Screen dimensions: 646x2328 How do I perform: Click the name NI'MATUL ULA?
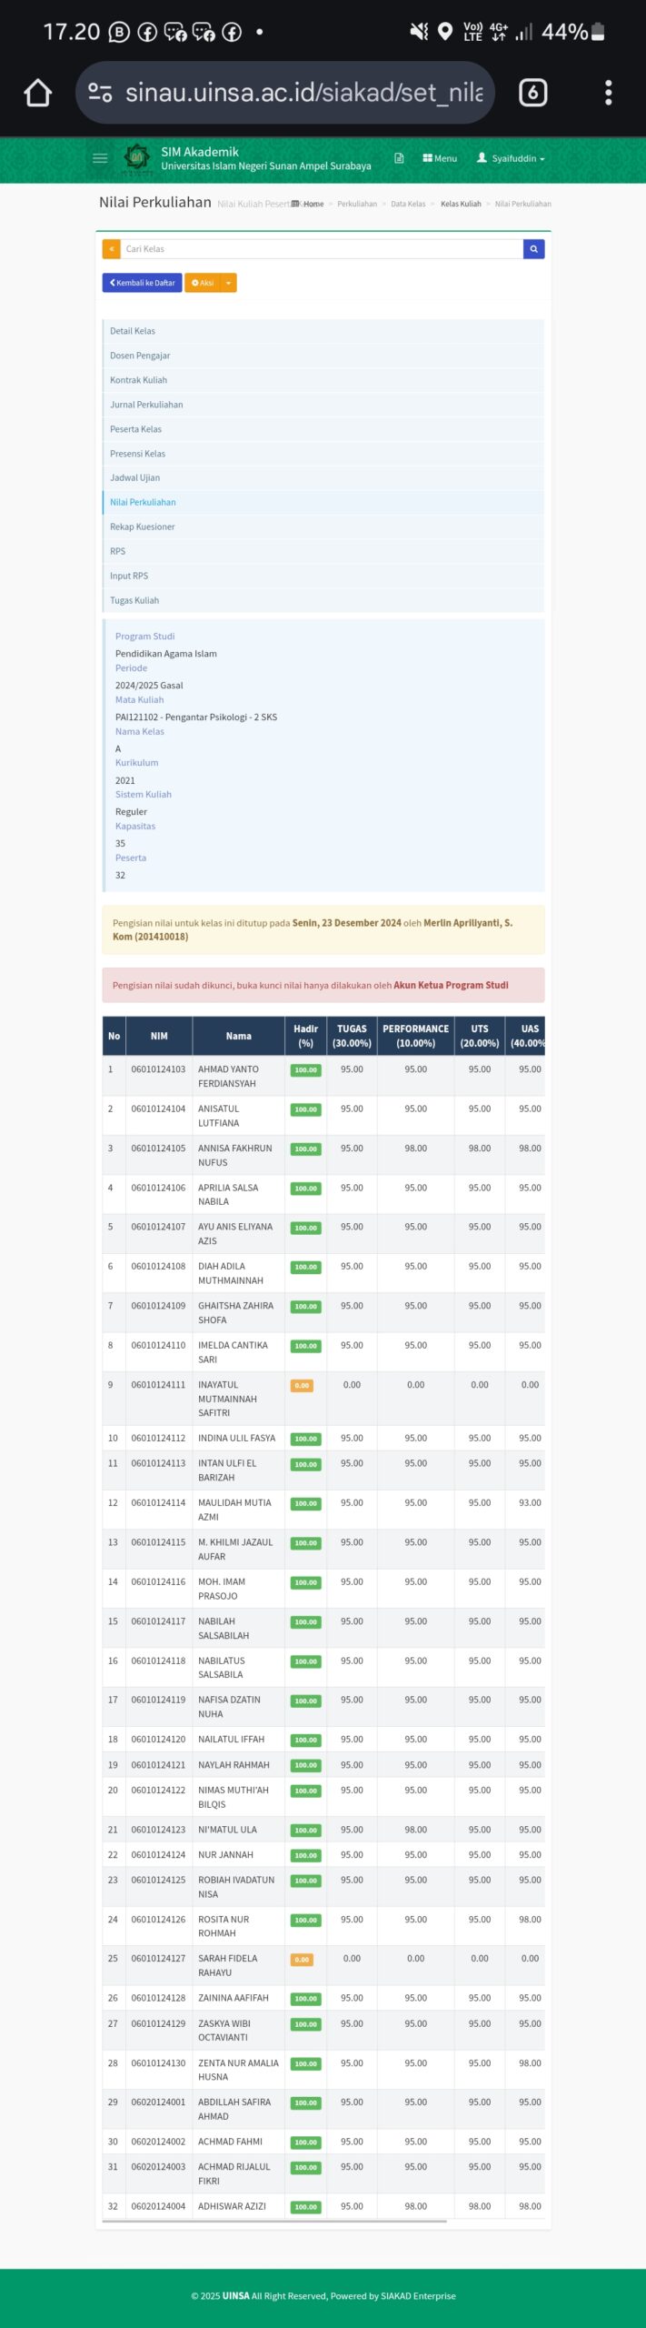pos(228,1830)
